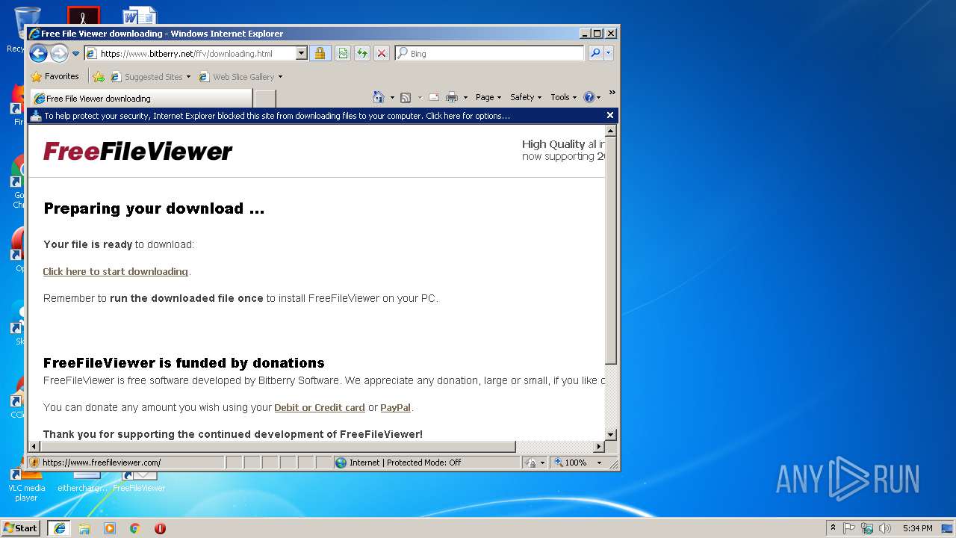Open Windows Media Player from the taskbar
The height and width of the screenshot is (538, 956).
(110, 528)
